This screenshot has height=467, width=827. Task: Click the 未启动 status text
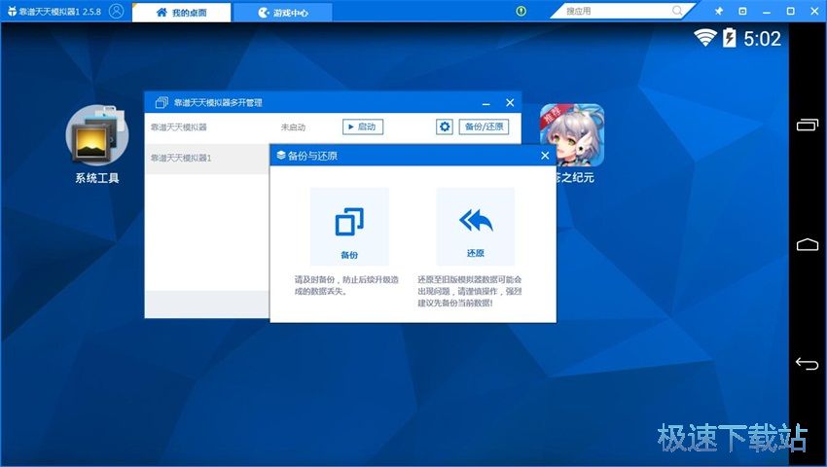click(x=293, y=127)
